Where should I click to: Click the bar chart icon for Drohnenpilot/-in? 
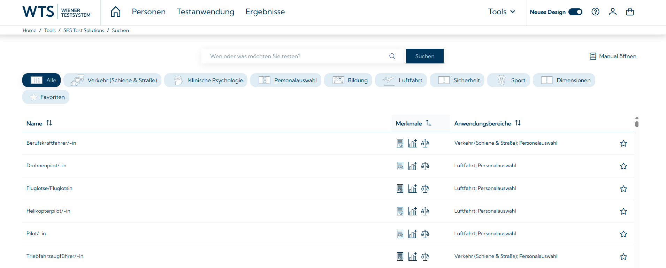tap(412, 166)
